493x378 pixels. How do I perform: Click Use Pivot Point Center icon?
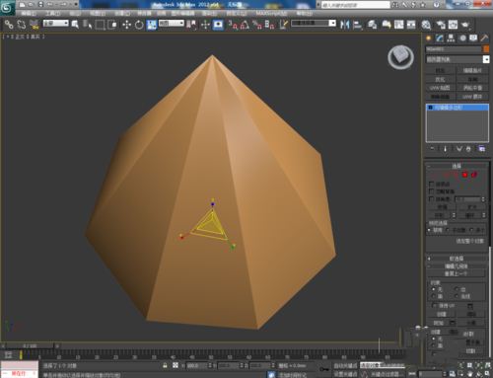pos(191,25)
